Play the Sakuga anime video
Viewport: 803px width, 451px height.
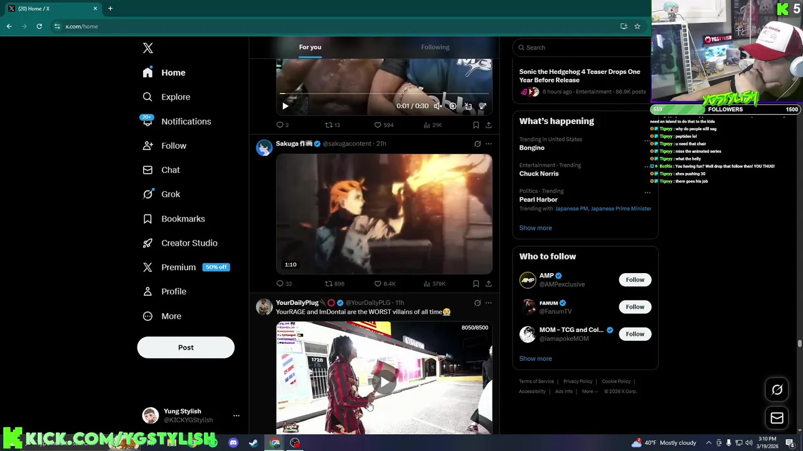tap(384, 214)
